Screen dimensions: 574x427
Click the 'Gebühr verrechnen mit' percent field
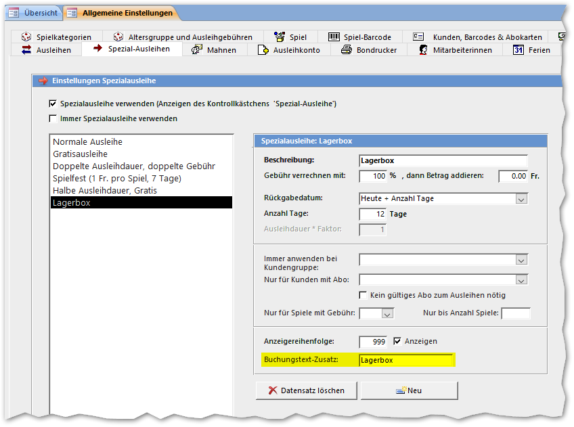point(373,176)
